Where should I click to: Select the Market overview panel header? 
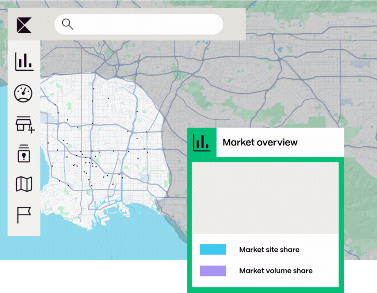pos(260,143)
